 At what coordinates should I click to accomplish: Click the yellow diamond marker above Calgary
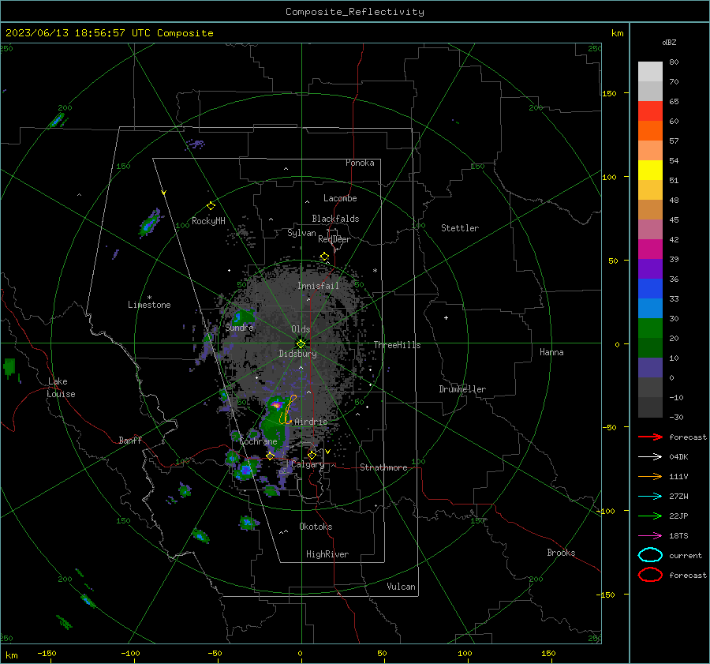pos(312,455)
